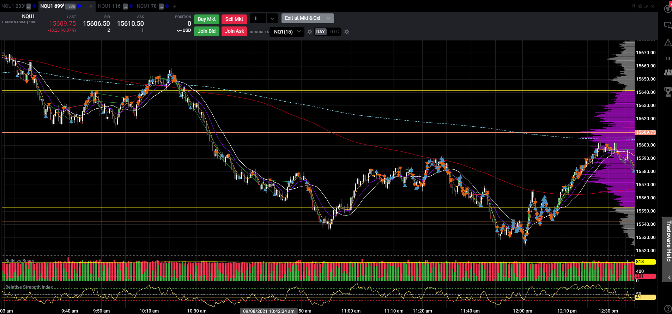Click the quantity input showing 1
Image resolution: width=672 pixels, height=314 pixels.
258,18
